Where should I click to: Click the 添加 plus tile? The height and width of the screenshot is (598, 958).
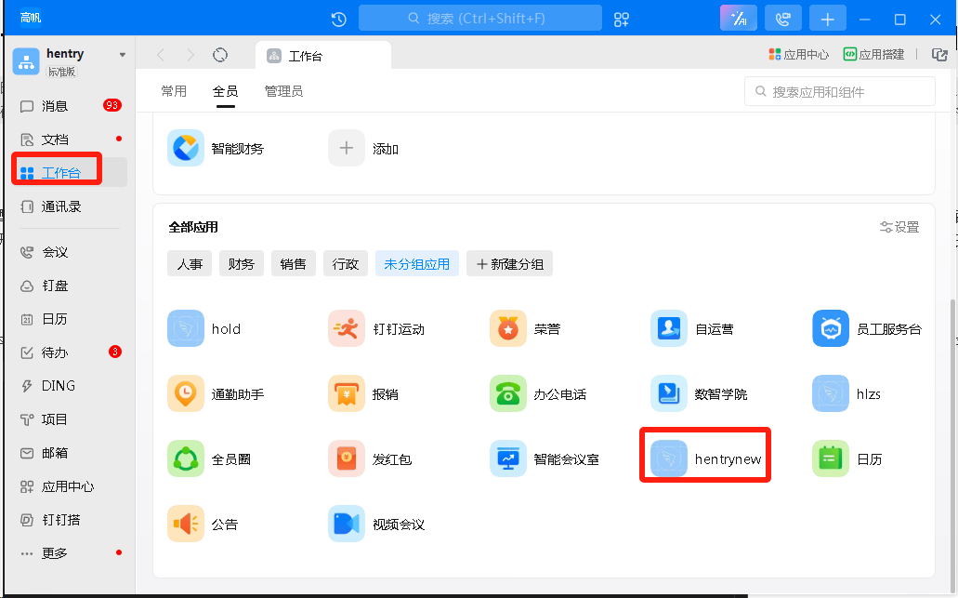tap(347, 148)
